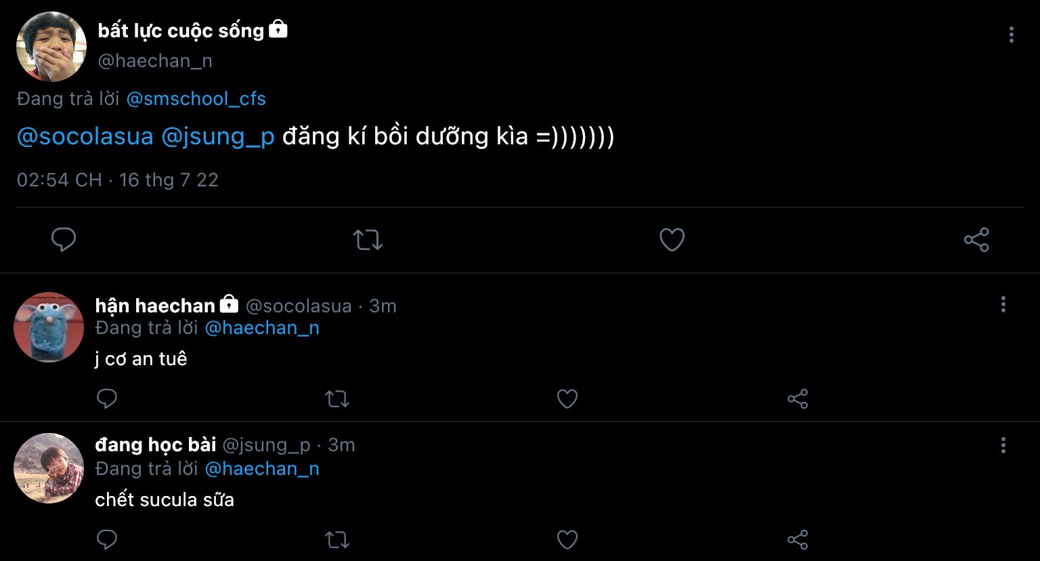1040x561 pixels.
Task: Reply to the socolasua tweet
Action: pos(107,398)
